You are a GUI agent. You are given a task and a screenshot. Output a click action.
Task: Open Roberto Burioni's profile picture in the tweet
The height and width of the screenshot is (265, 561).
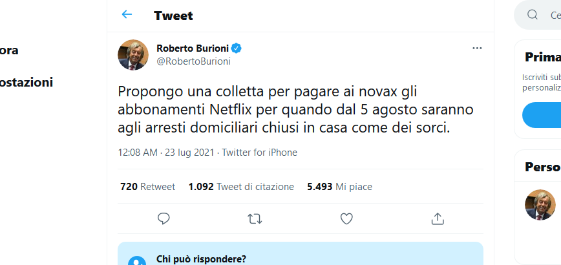coord(133,54)
